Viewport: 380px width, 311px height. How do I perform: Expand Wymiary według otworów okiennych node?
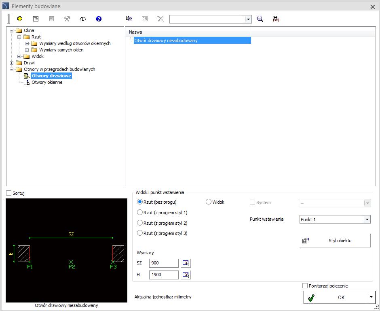(27, 44)
